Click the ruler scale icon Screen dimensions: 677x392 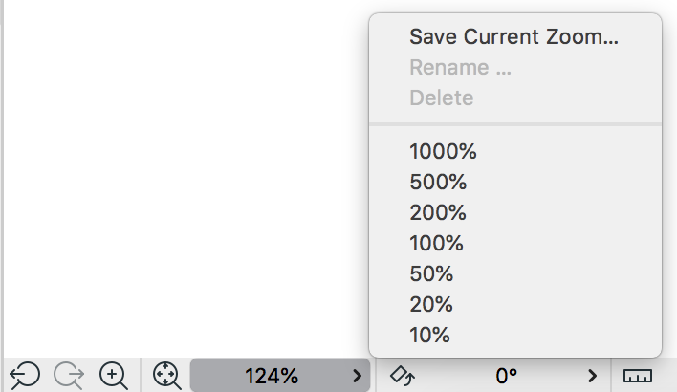(636, 375)
